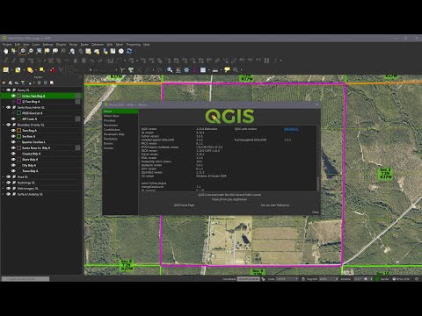Open the Processing Toolbox gear icon
The height and width of the screenshot is (316, 422).
pos(186,70)
